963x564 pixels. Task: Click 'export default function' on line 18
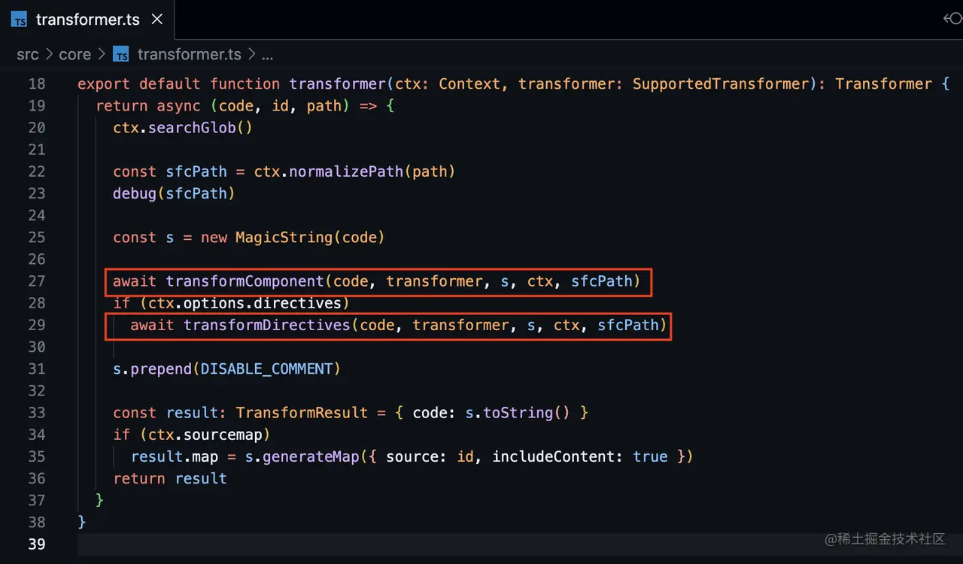[x=178, y=83]
